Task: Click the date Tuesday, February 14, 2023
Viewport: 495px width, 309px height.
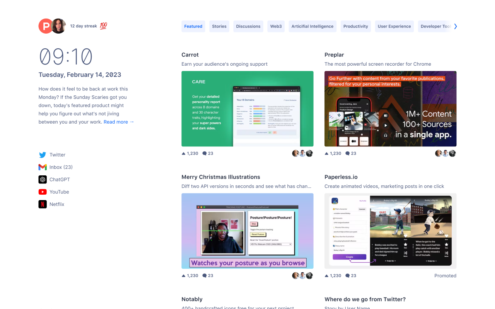Action: (80, 75)
